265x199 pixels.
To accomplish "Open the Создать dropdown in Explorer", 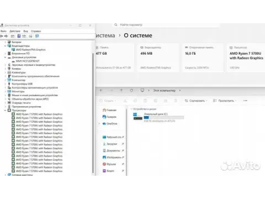I will tap(108, 101).
